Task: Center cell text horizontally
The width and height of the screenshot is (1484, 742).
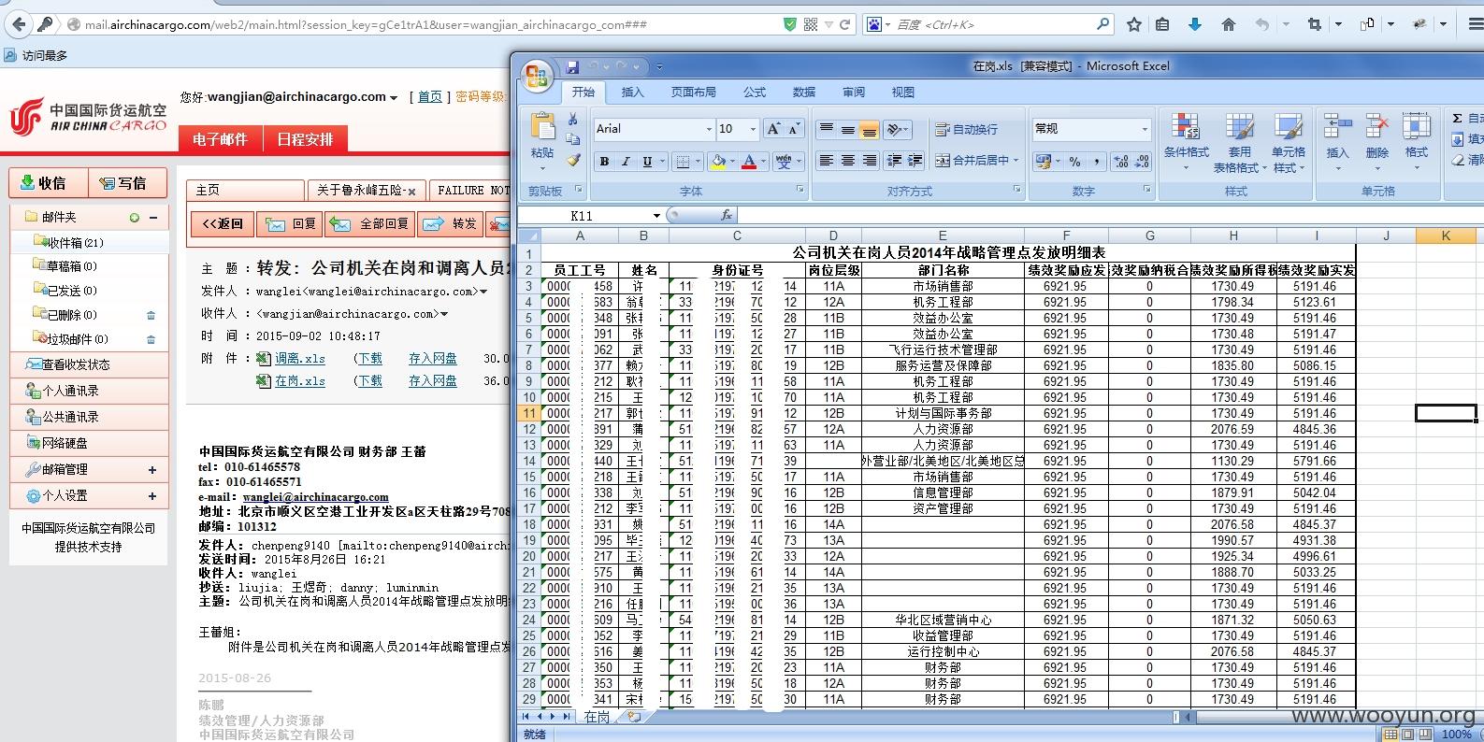Action: [x=847, y=161]
